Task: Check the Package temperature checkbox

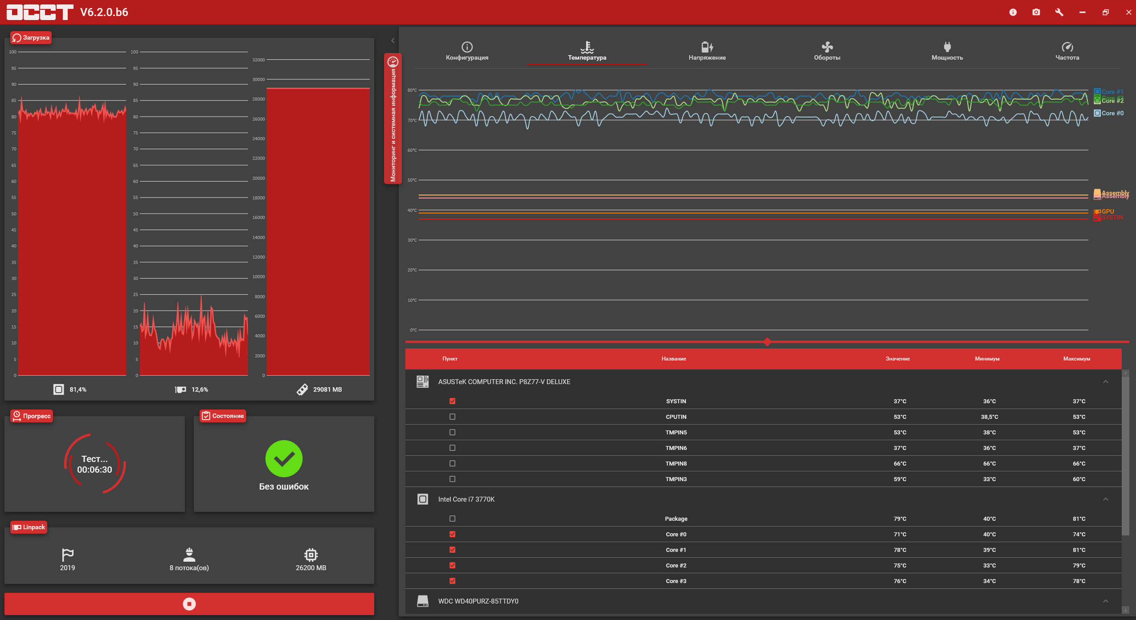Action: [x=452, y=519]
